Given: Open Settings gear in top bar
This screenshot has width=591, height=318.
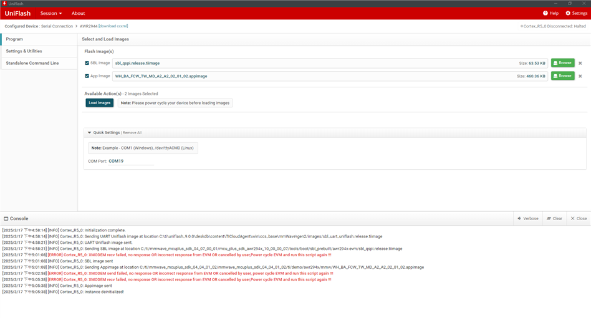Looking at the screenshot, I should coord(576,13).
